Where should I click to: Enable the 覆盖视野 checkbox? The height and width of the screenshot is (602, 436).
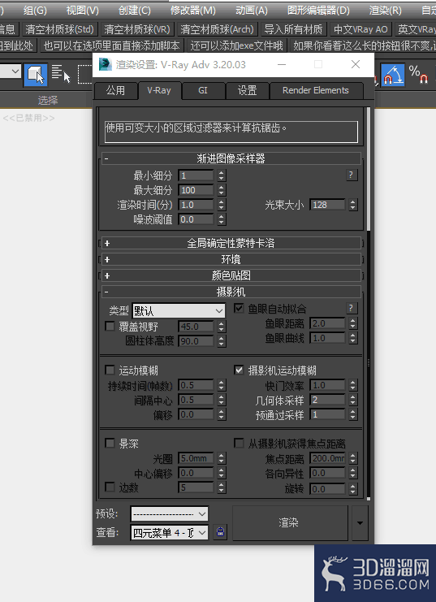110,327
